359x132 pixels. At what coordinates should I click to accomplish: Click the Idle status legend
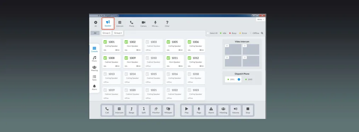(223, 33)
